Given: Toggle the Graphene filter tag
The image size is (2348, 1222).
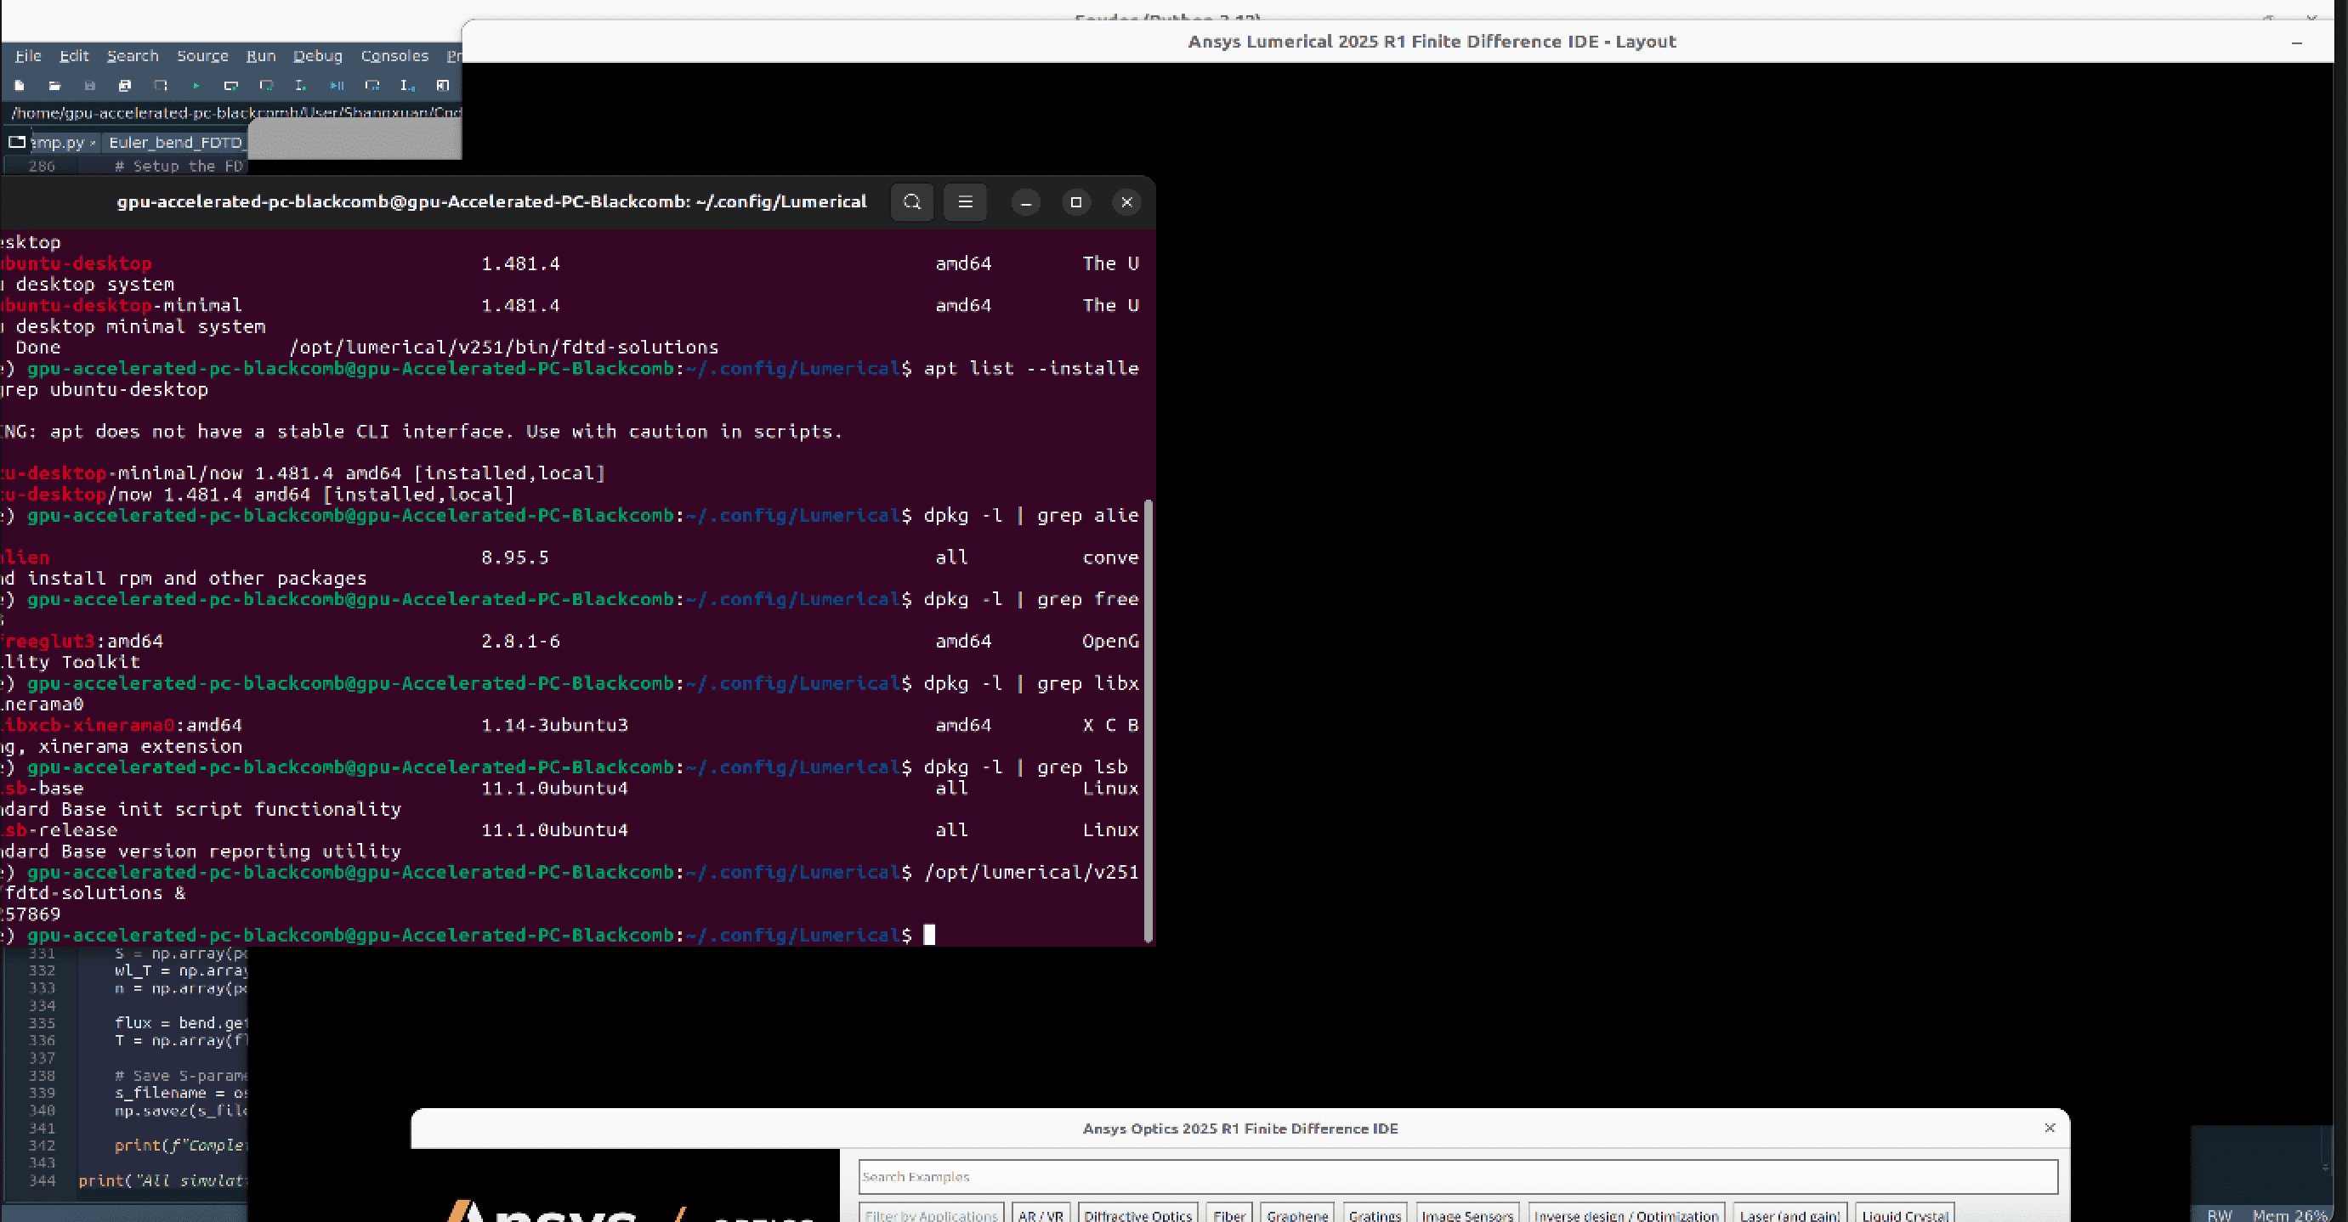Looking at the screenshot, I should point(1297,1214).
